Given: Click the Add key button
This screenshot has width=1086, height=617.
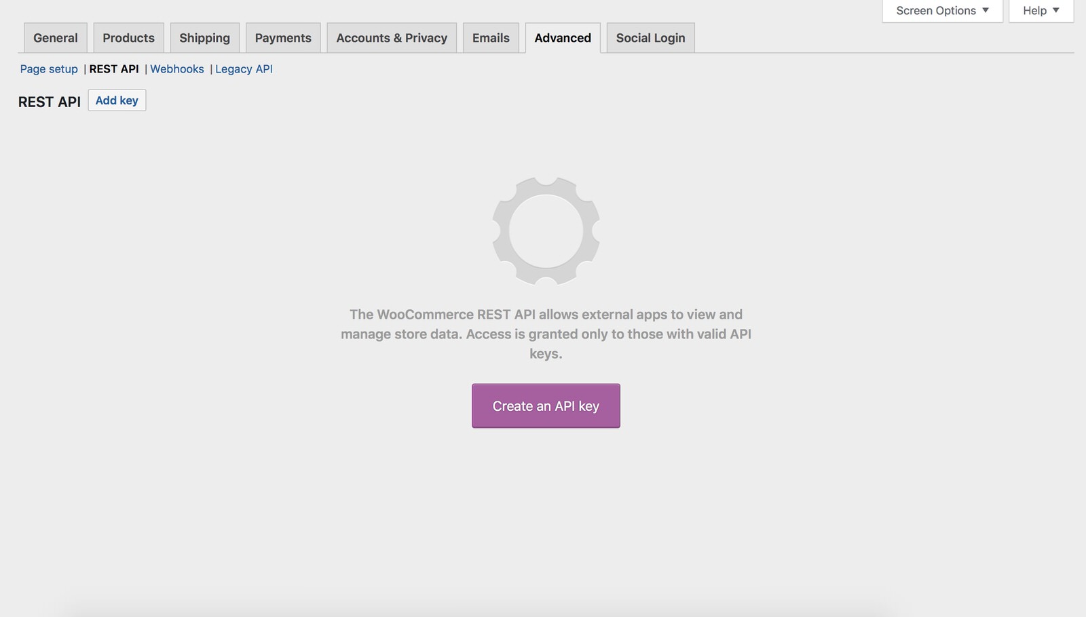Looking at the screenshot, I should pyautogui.click(x=117, y=100).
